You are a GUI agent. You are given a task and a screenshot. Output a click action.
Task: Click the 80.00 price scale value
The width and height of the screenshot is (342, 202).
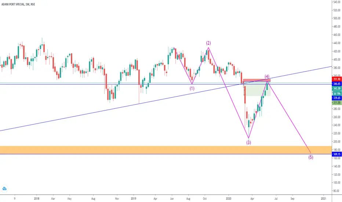[337, 191]
